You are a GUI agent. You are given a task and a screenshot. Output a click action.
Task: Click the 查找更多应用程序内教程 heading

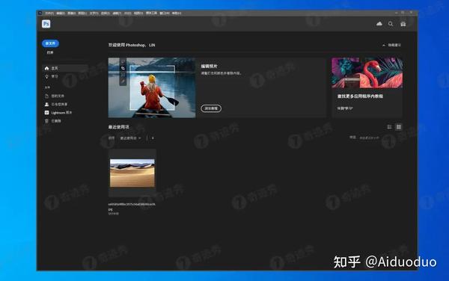(x=360, y=96)
